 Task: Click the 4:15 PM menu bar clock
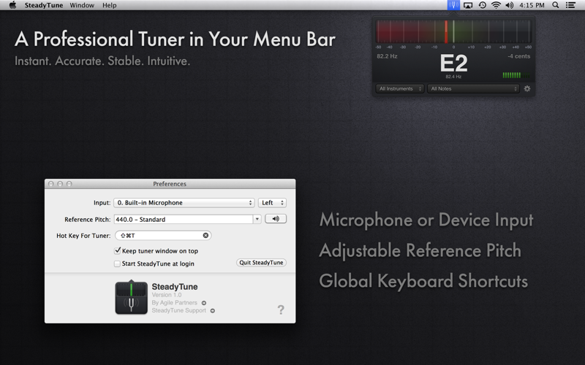[532, 5]
